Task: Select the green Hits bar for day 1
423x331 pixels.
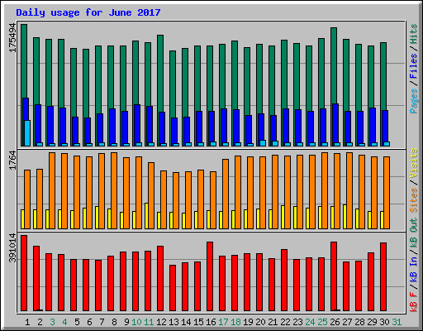Action: (x=24, y=60)
